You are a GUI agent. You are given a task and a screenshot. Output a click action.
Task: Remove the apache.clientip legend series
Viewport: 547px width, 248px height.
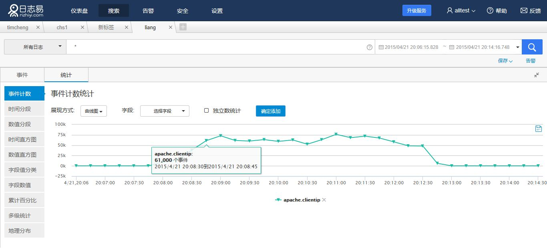[324, 200]
